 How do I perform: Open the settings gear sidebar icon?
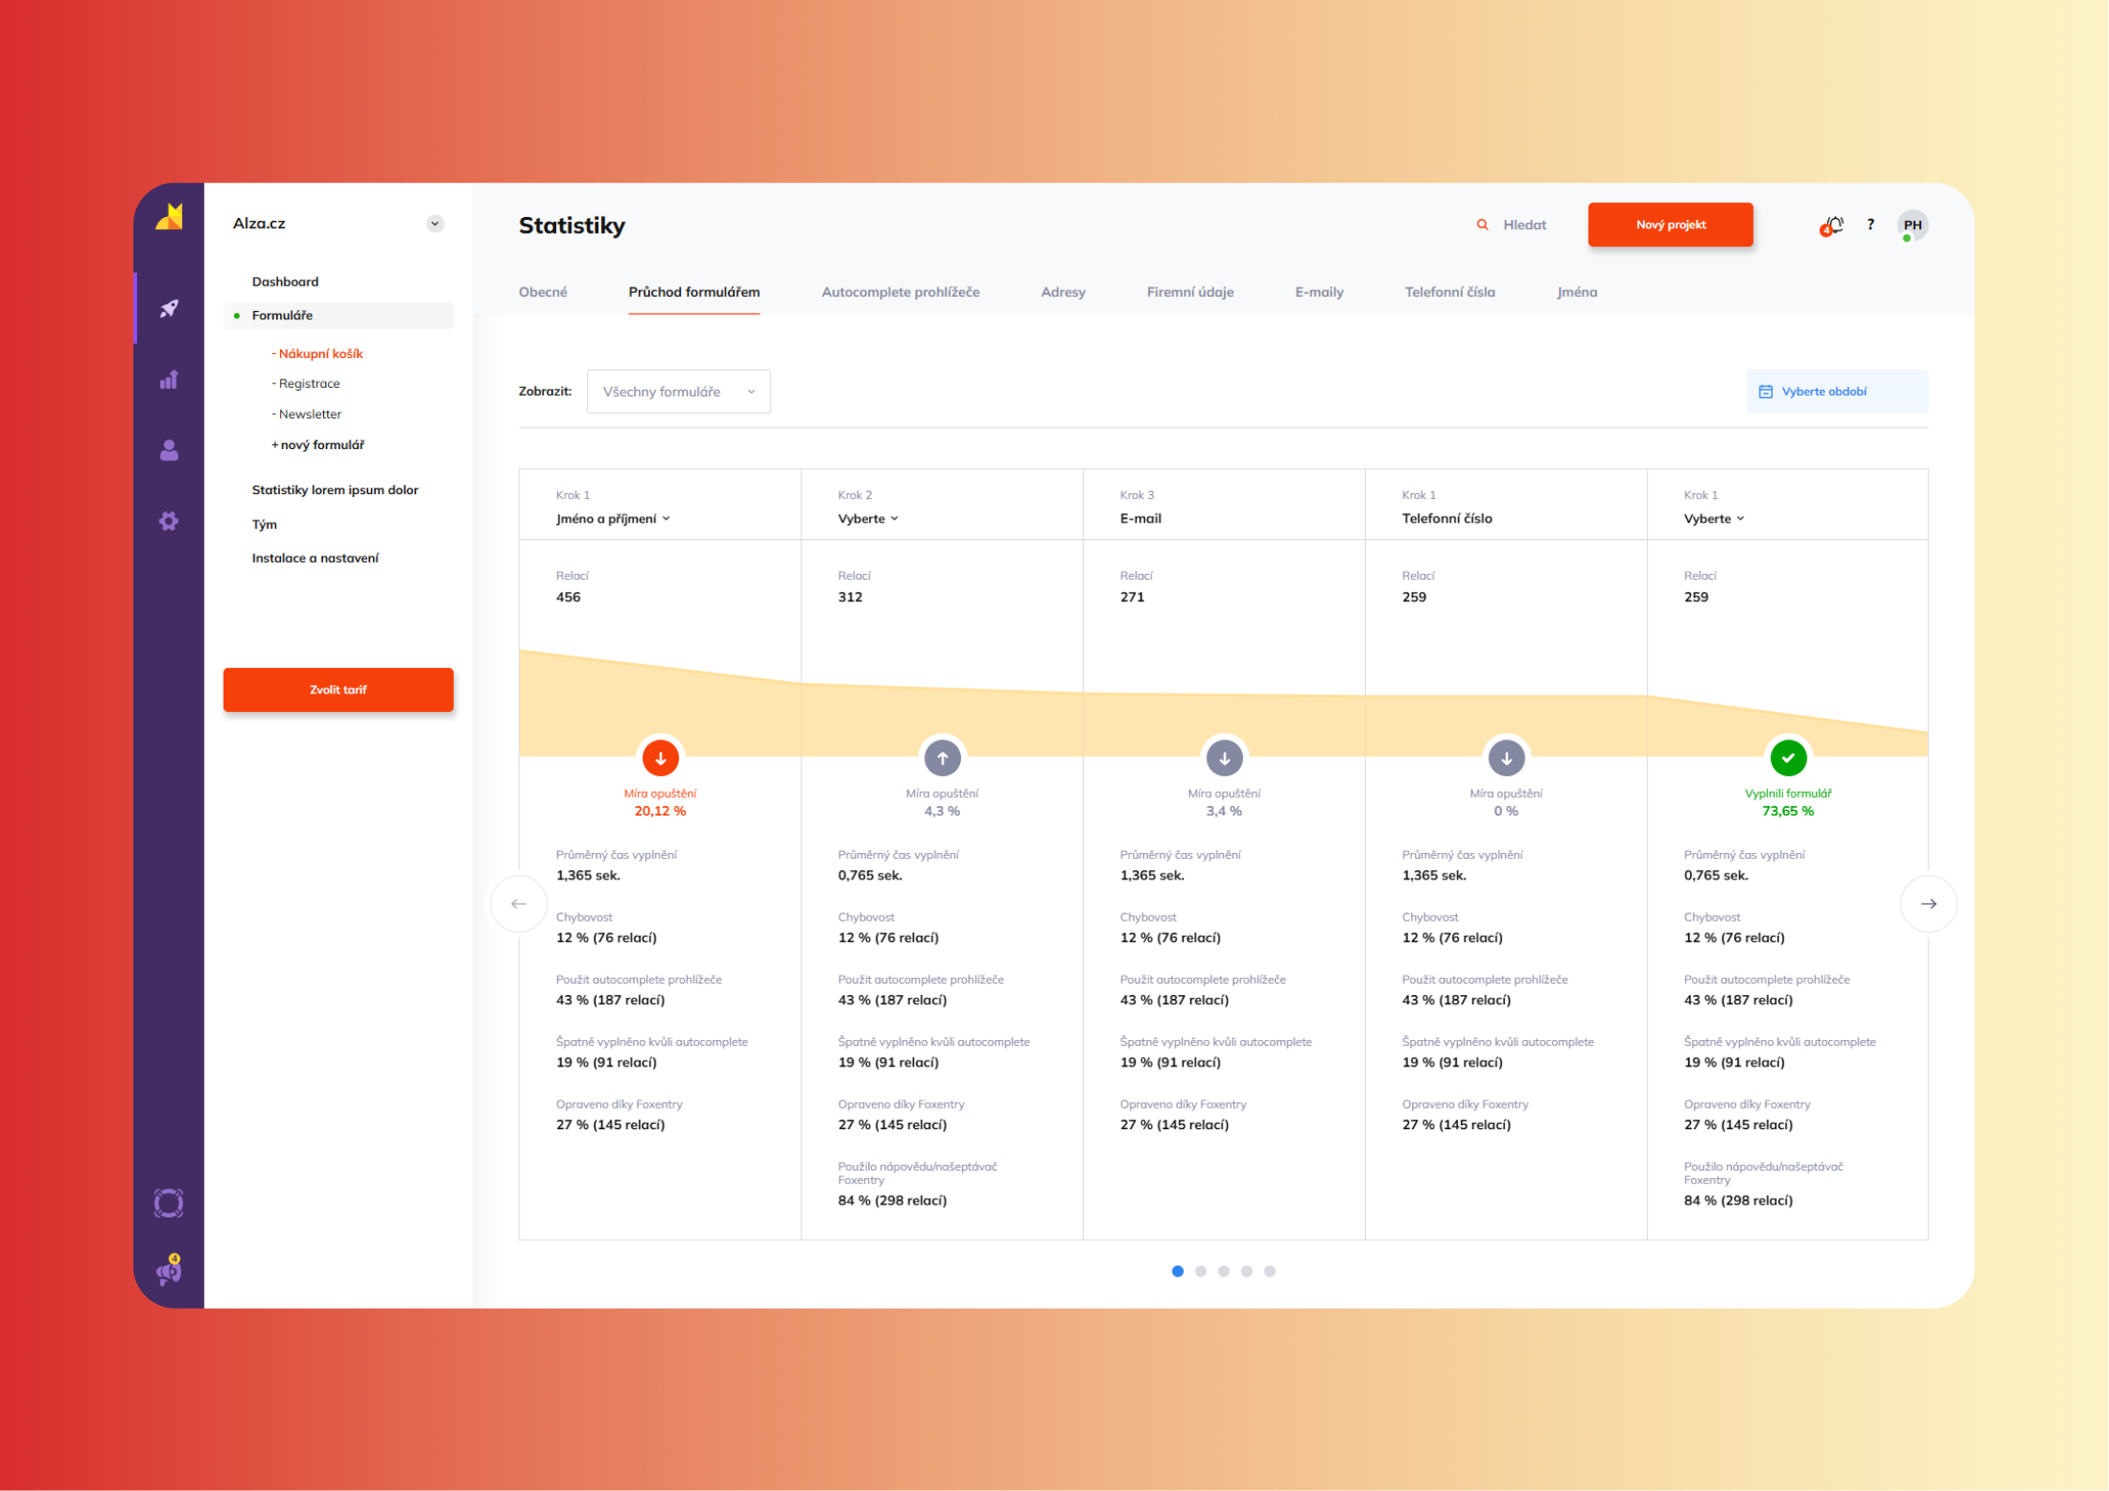click(169, 521)
